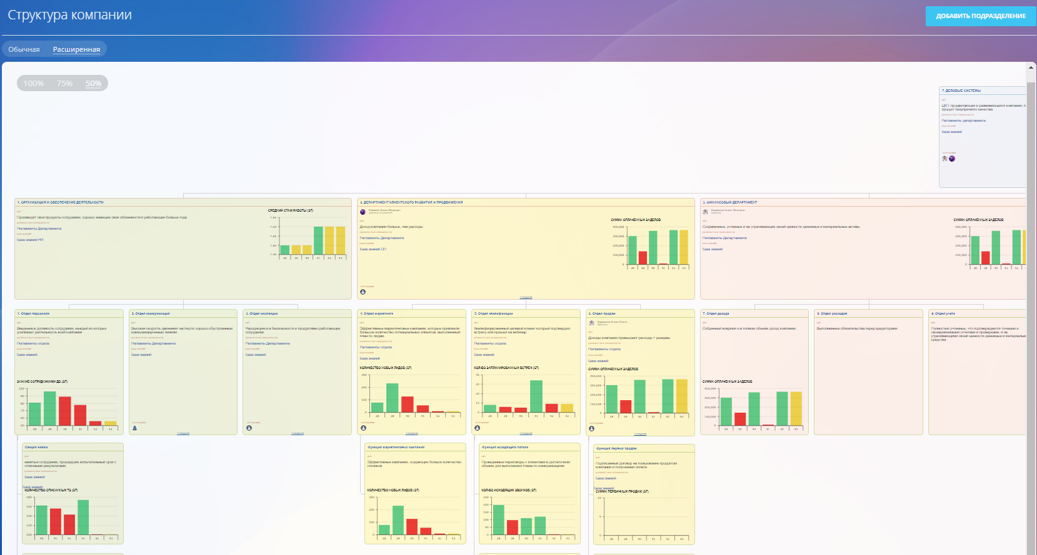Viewport: 1037px width, 555px height.
Task: Click employee avatar in 'Отдел маркетинга' card
Action: 363,428
